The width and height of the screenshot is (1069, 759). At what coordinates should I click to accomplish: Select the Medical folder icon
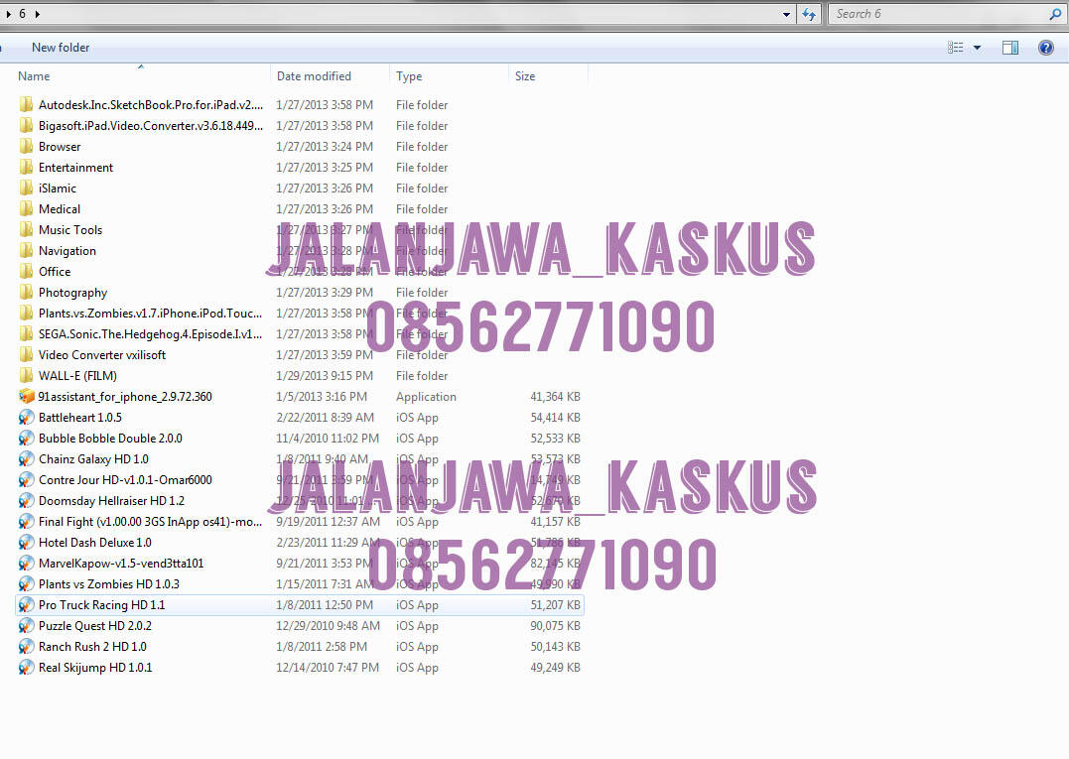point(26,208)
